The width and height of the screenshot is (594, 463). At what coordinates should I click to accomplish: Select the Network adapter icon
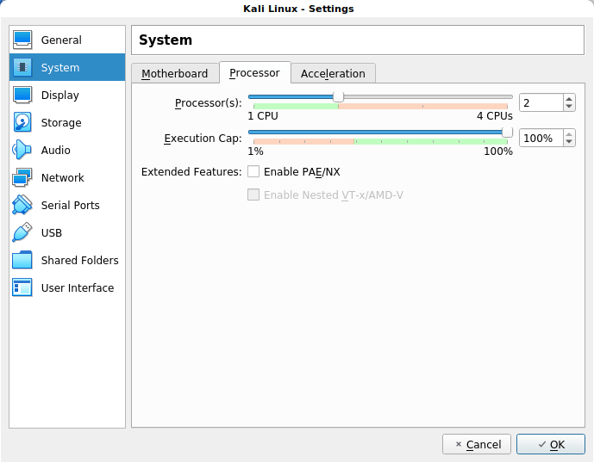pos(22,177)
